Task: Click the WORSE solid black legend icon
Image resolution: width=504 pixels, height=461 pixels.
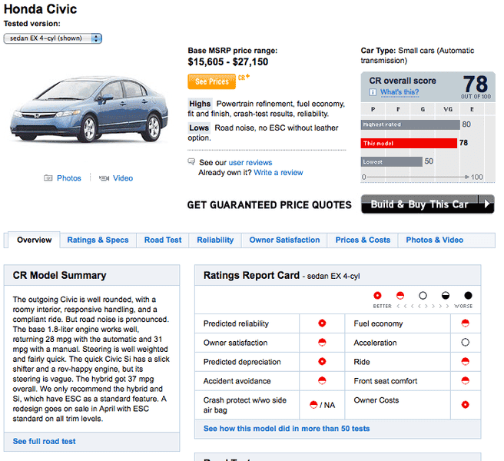Action: pos(469,296)
